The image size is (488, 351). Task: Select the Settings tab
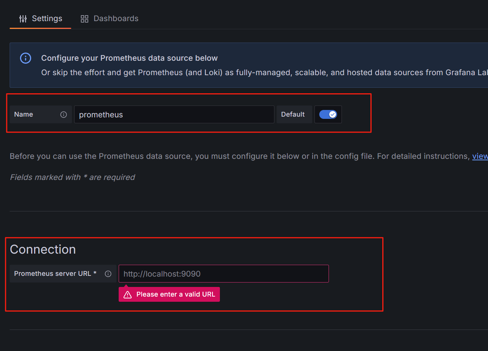(x=40, y=19)
